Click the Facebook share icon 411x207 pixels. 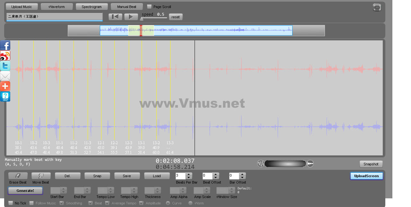[x=5, y=46]
